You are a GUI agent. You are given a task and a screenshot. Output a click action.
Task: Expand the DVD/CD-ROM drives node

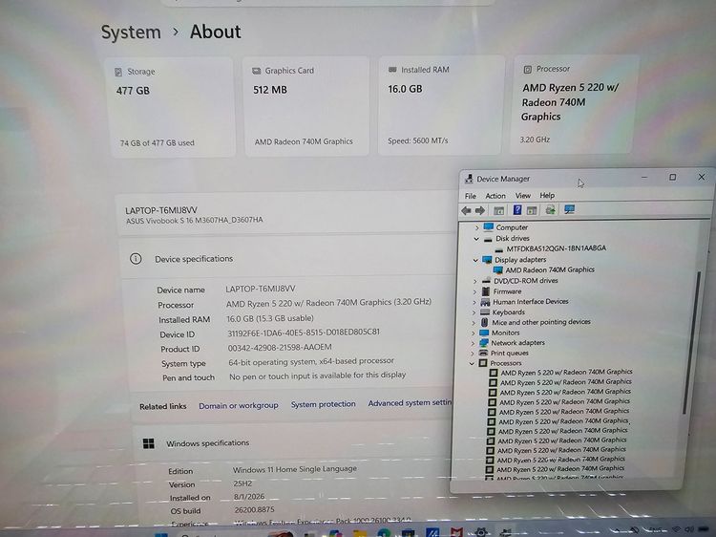point(474,281)
